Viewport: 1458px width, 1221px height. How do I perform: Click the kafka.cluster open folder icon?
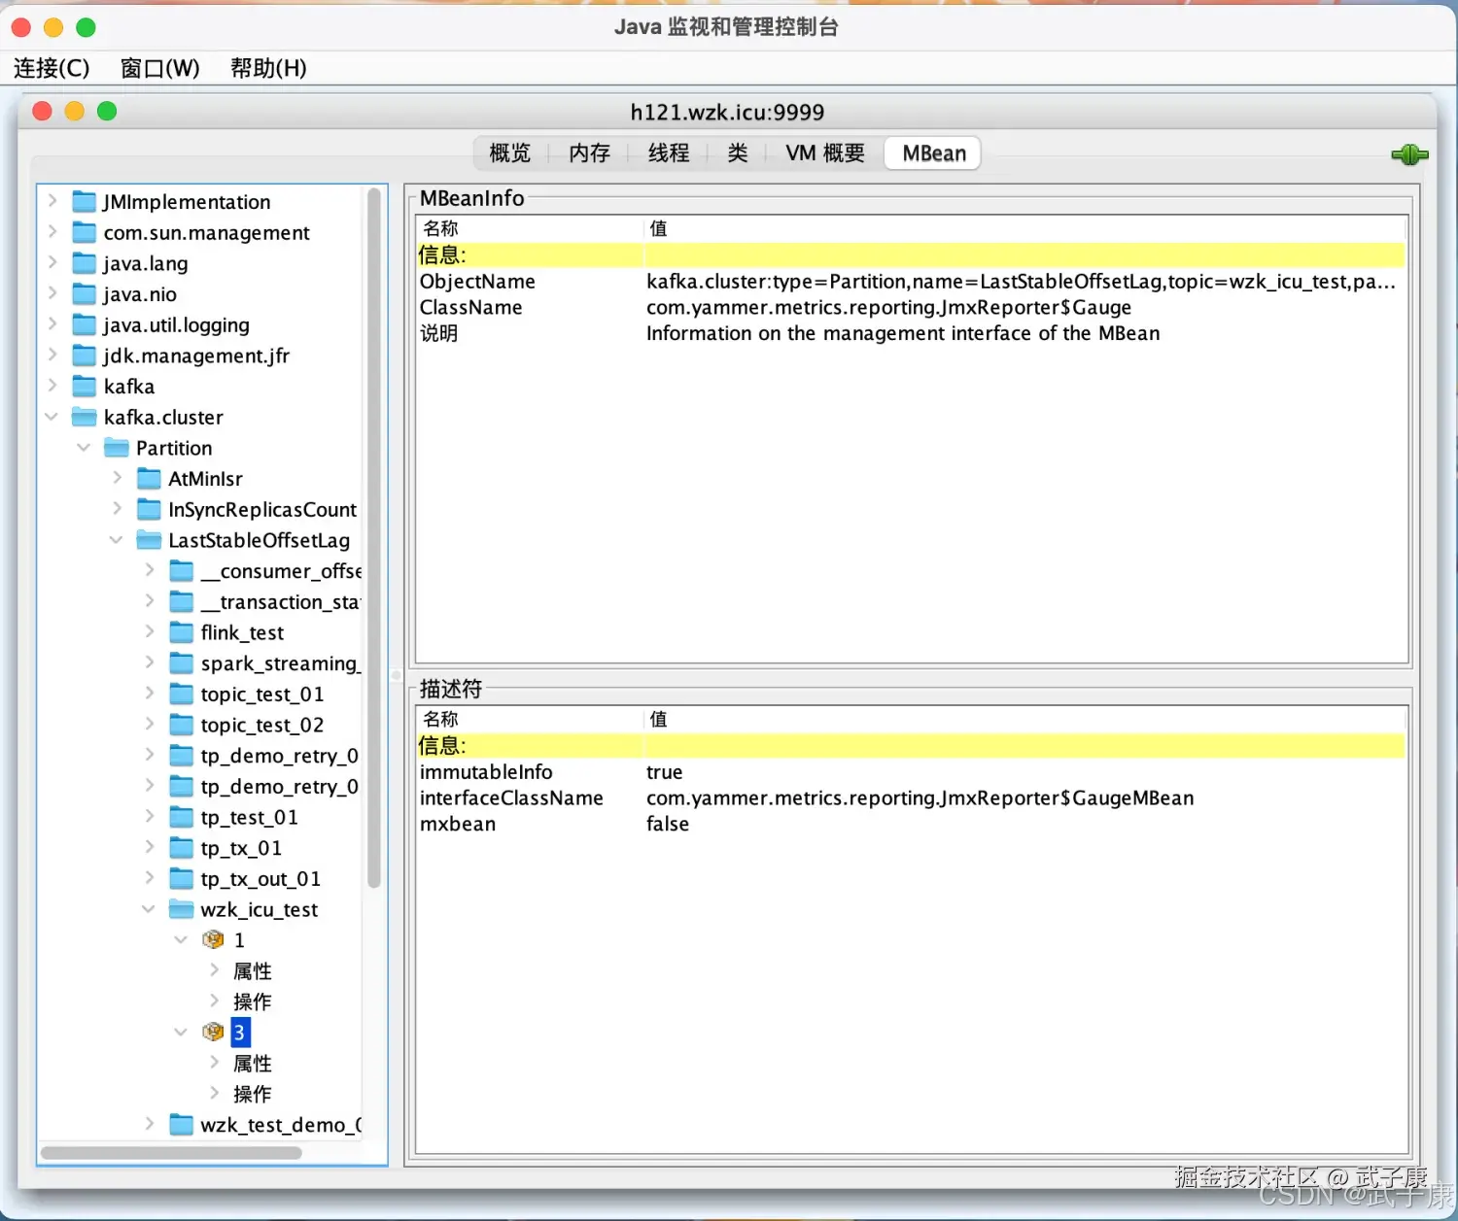[85, 418]
